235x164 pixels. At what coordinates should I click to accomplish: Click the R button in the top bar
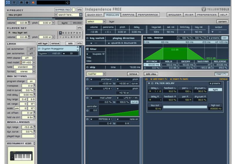[x=21, y=3]
